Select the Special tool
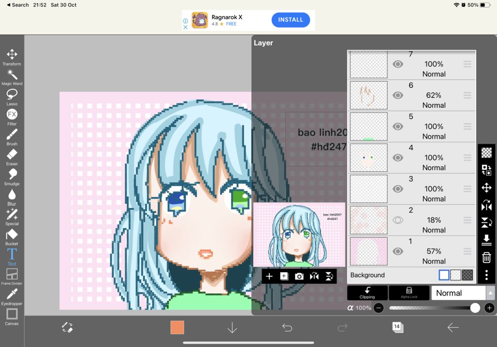Image resolution: width=497 pixels, height=347 pixels. (x=12, y=217)
